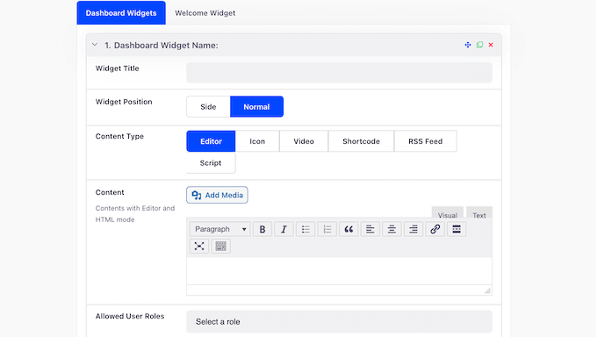Align text left
Image resolution: width=597 pixels, height=337 pixels.
[370, 229]
